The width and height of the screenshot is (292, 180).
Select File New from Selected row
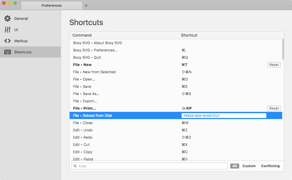pyautogui.click(x=176, y=72)
